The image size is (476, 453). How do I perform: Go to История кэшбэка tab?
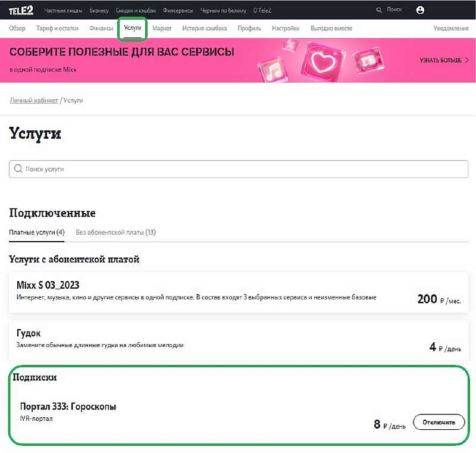click(x=205, y=29)
